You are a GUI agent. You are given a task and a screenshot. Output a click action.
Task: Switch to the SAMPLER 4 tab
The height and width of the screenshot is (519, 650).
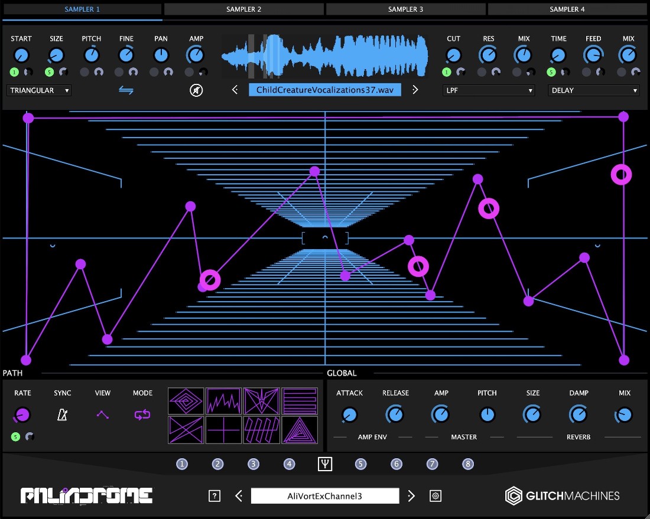click(567, 9)
